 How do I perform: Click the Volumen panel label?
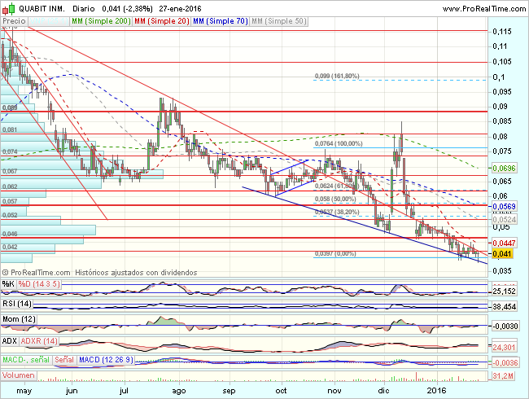(19, 375)
